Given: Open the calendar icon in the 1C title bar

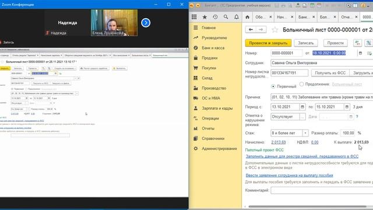Looking at the screenshot, I should [319, 5].
